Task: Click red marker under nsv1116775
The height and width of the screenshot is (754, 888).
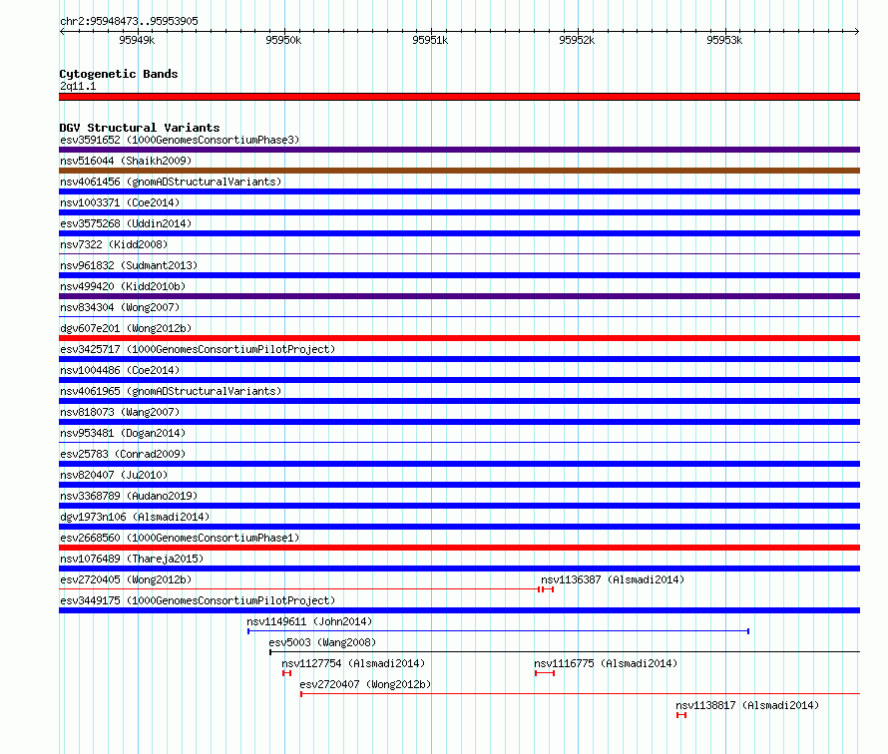Action: click(545, 673)
